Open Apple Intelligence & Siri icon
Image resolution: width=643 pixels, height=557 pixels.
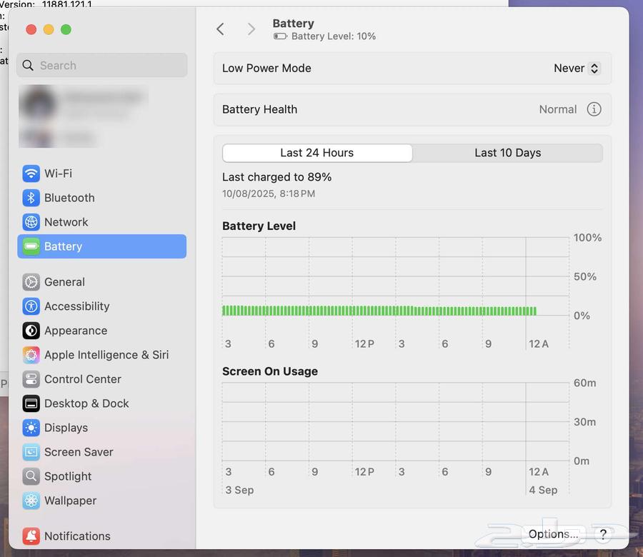[x=31, y=355]
